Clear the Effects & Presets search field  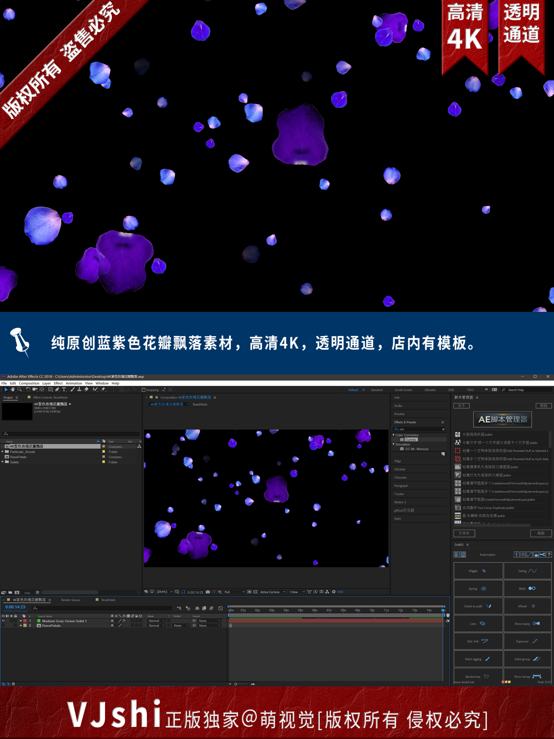(x=443, y=429)
